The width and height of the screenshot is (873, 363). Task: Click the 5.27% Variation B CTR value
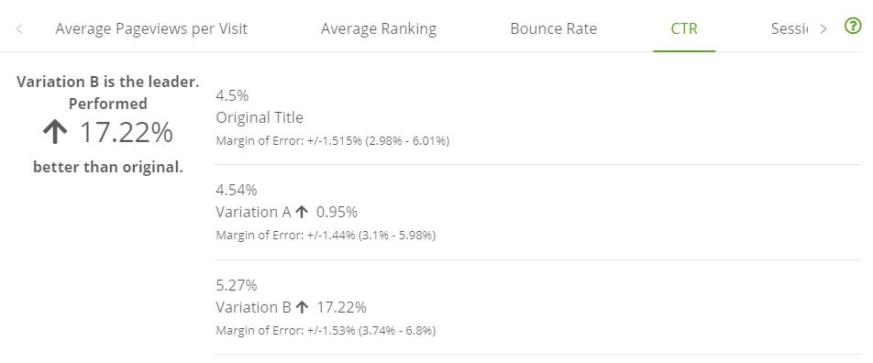[x=237, y=286]
